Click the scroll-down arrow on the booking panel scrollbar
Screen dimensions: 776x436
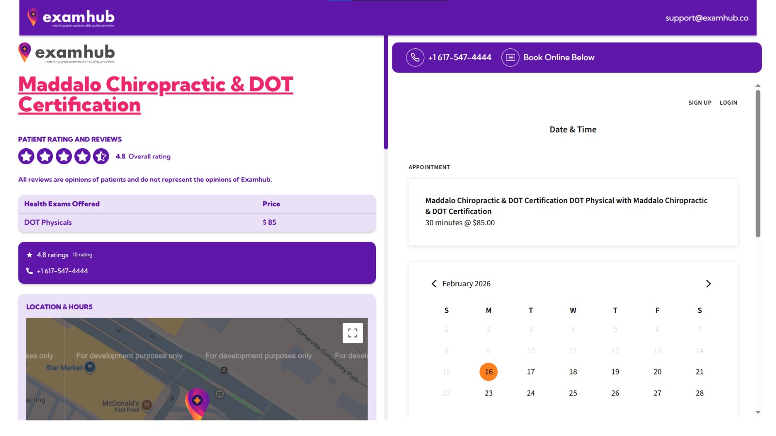[x=758, y=412]
